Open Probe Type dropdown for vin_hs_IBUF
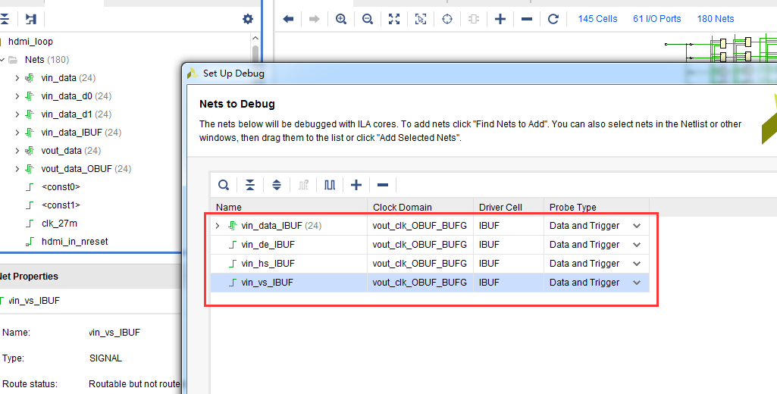 pos(637,264)
